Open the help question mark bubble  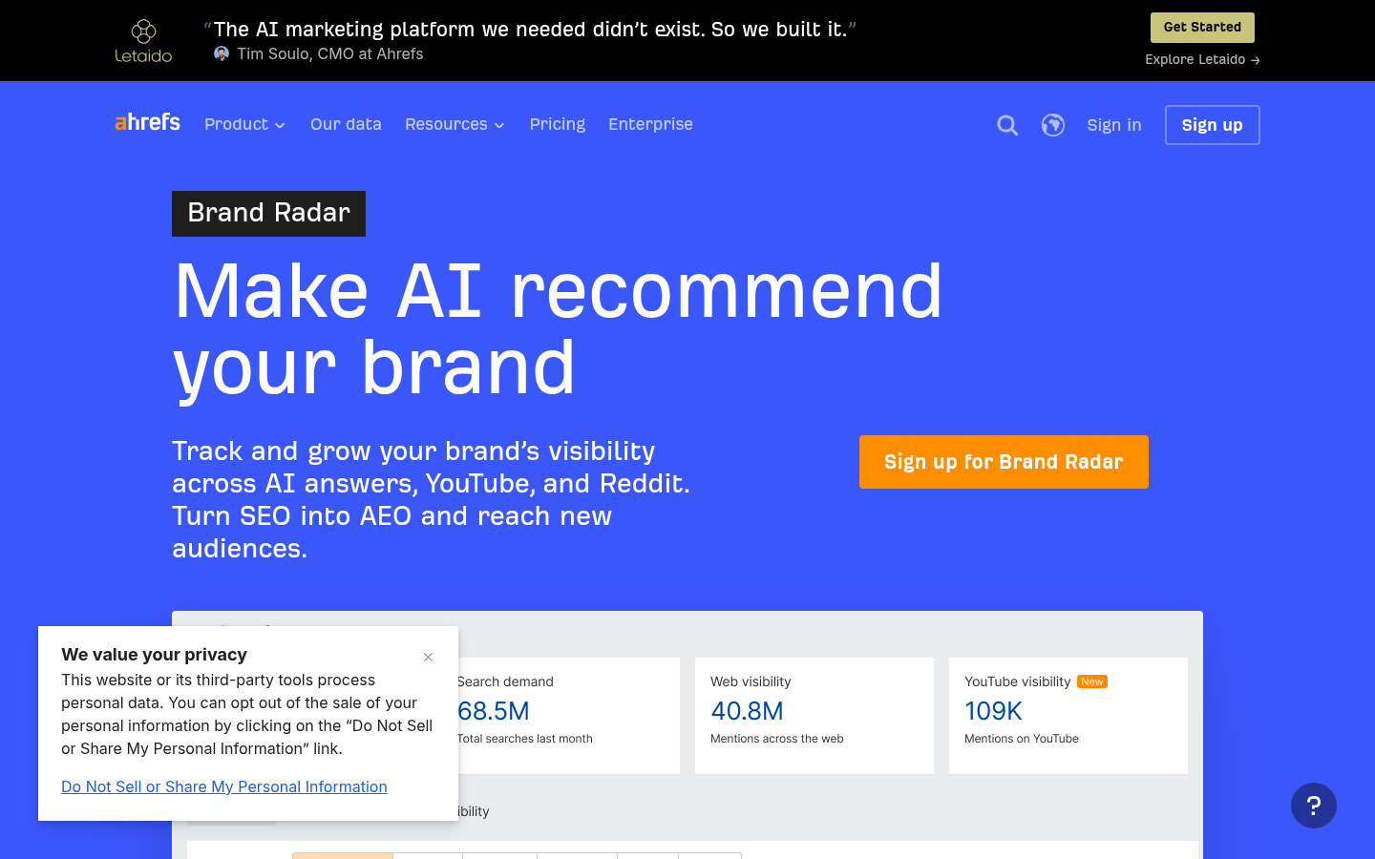[x=1314, y=806]
